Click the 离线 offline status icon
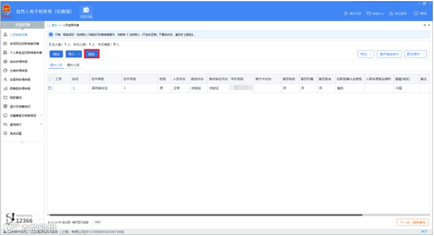This screenshot has height=236, width=434. pyautogui.click(x=416, y=13)
